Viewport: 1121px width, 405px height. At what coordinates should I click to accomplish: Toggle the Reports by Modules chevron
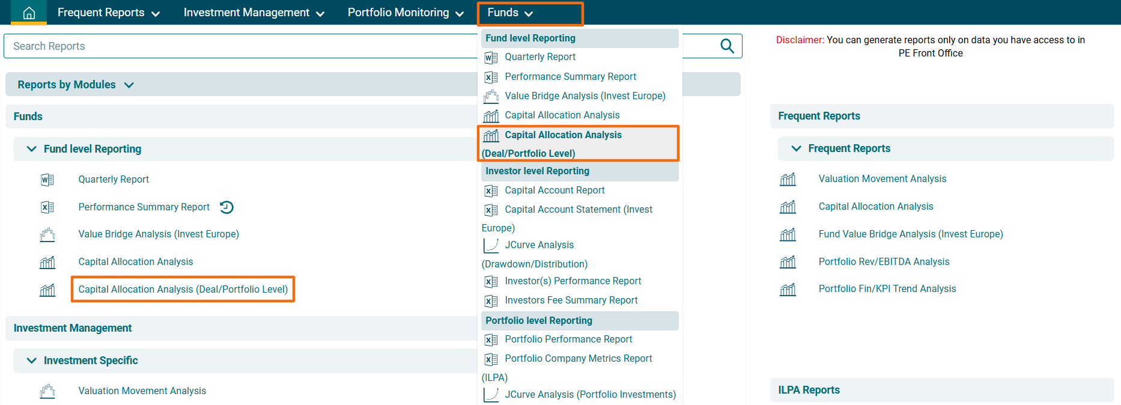129,85
